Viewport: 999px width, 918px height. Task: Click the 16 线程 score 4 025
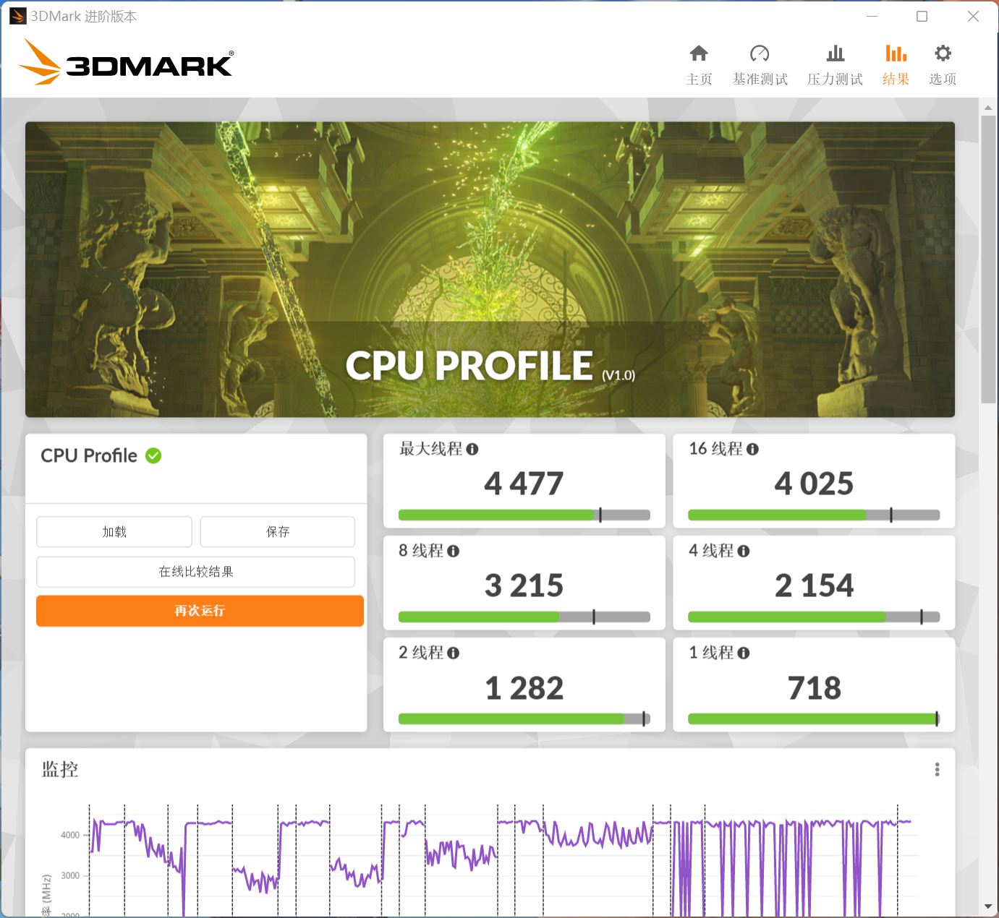coord(814,484)
